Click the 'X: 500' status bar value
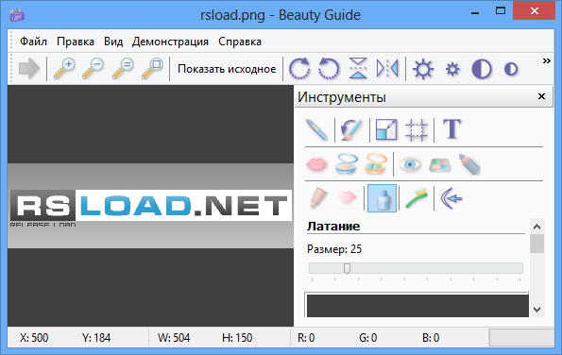562x355 pixels. (x=34, y=338)
